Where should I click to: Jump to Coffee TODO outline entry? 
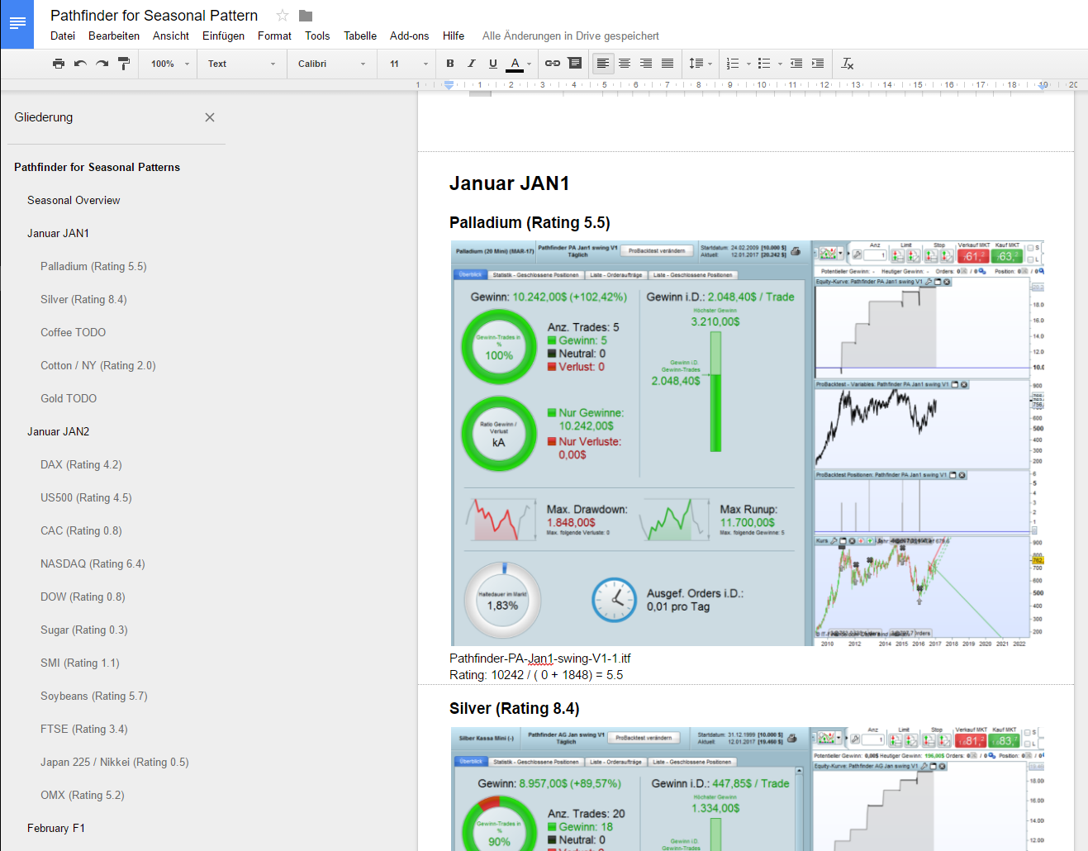pyautogui.click(x=74, y=332)
